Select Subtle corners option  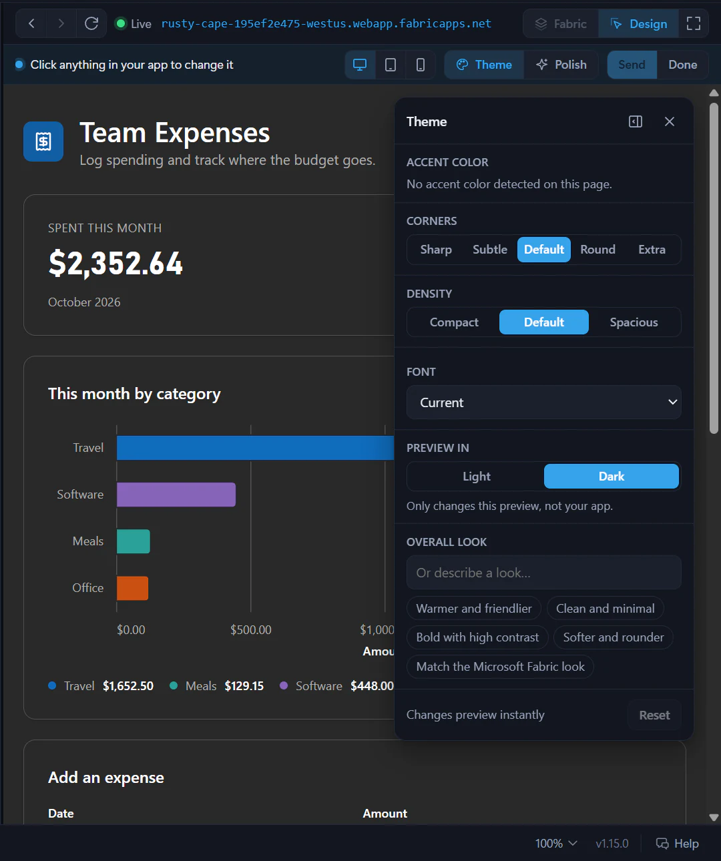[x=490, y=250]
